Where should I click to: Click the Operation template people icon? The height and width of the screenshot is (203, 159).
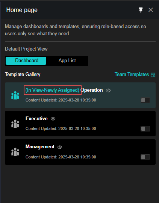[15, 96]
